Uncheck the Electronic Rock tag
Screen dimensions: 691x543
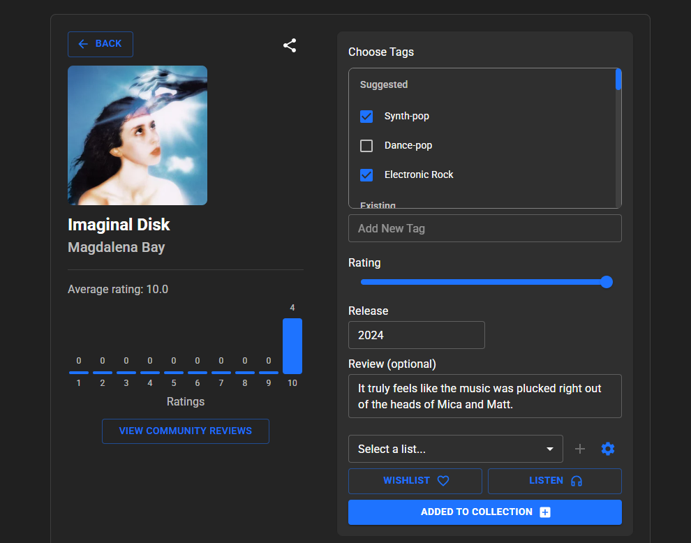click(x=366, y=175)
